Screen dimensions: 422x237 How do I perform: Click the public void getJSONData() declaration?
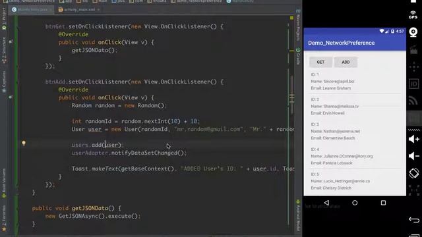[x=76, y=208]
